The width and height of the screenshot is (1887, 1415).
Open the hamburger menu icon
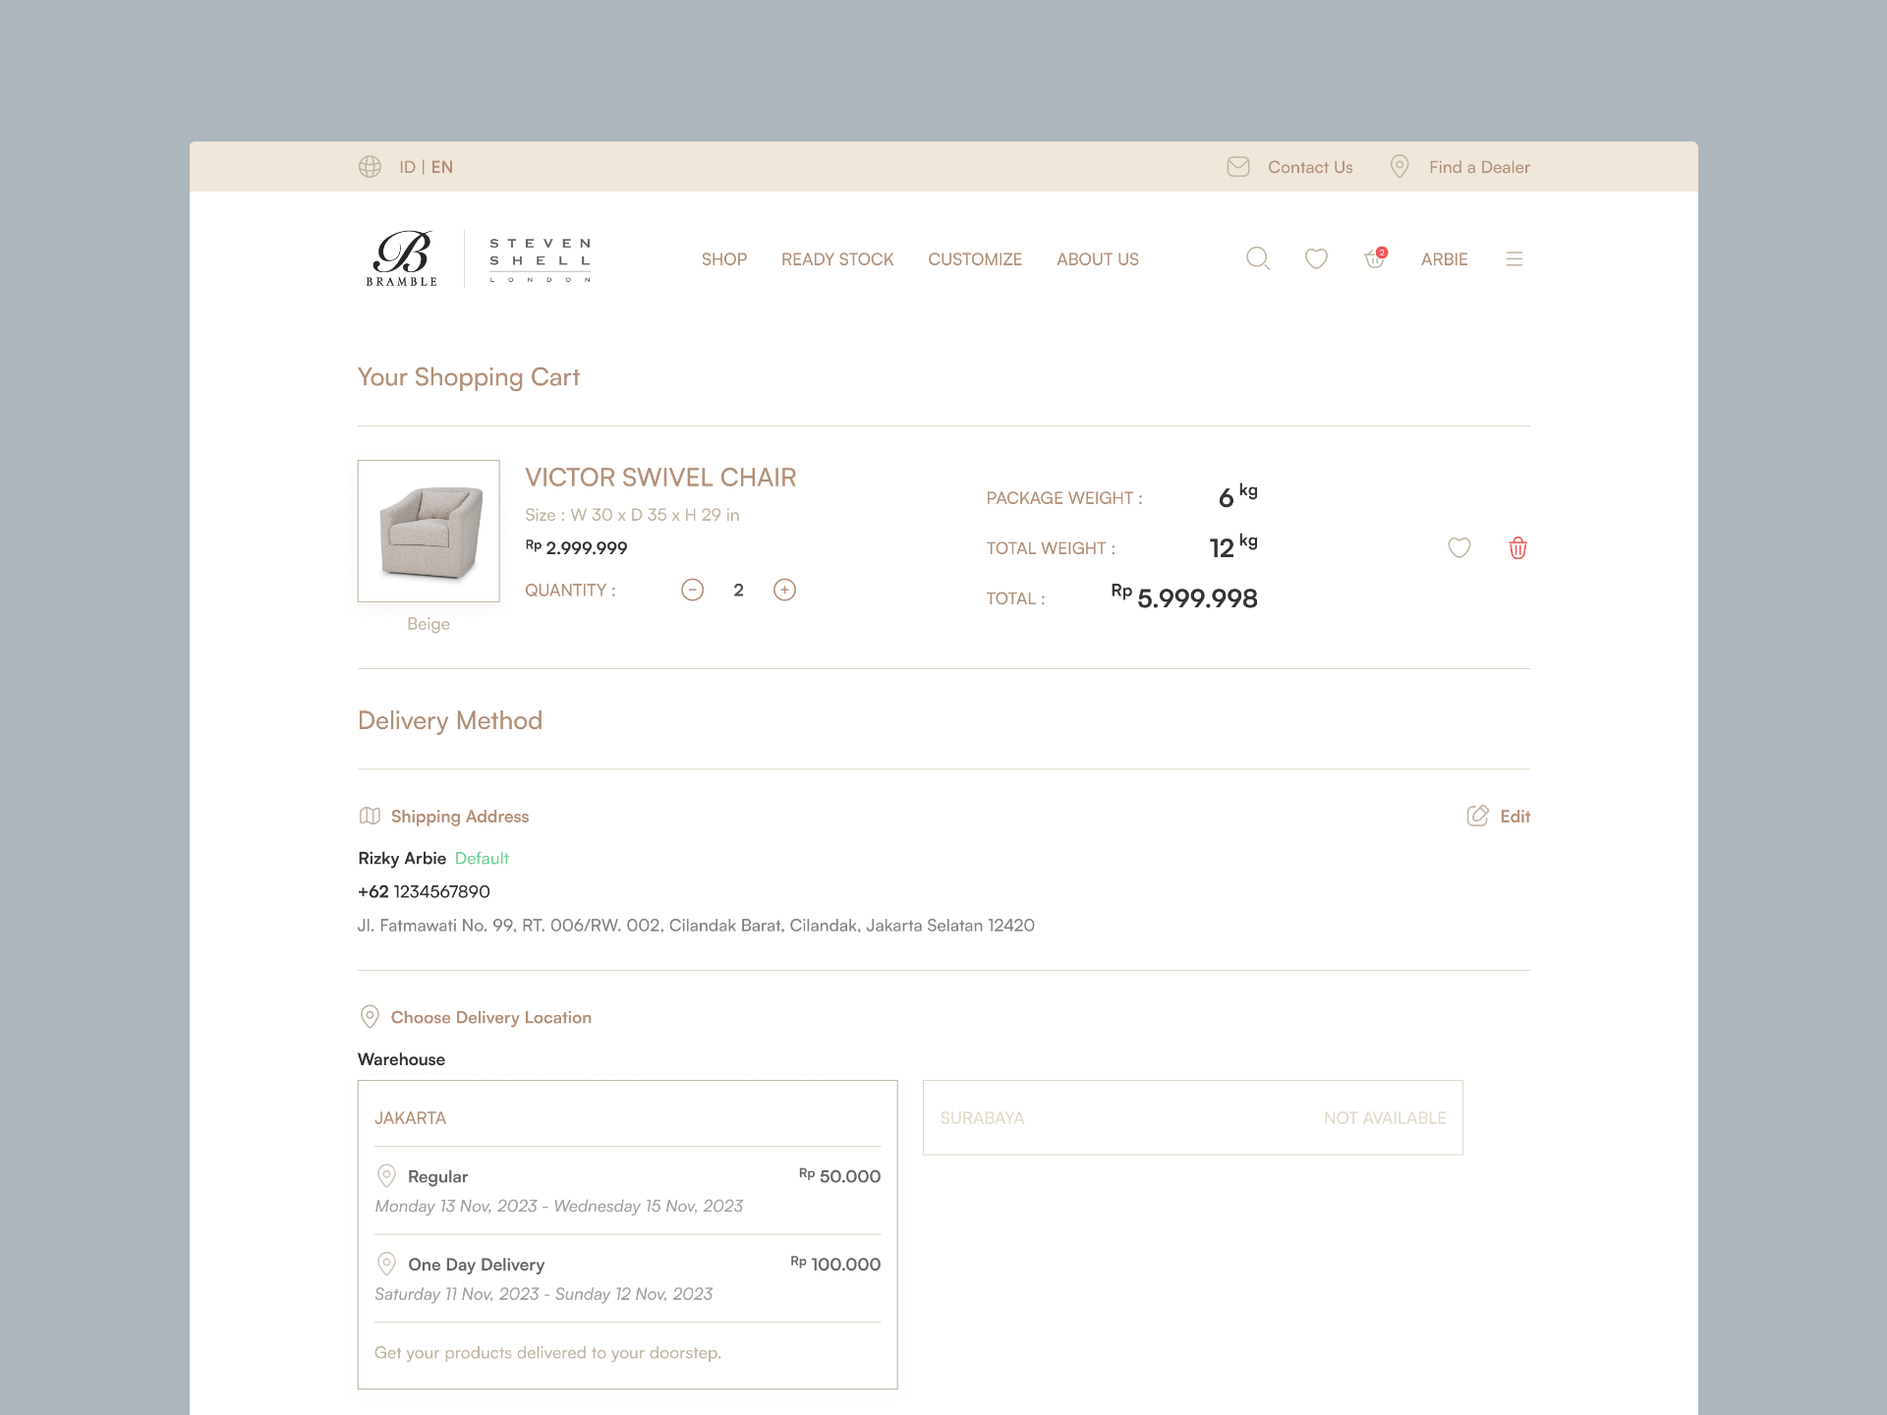(x=1514, y=258)
